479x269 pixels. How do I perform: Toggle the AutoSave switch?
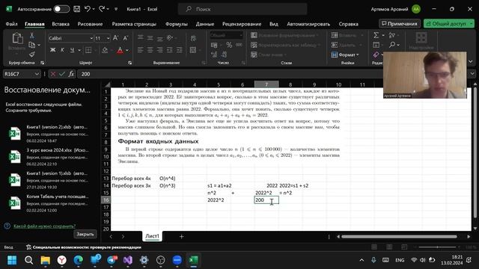coord(61,9)
